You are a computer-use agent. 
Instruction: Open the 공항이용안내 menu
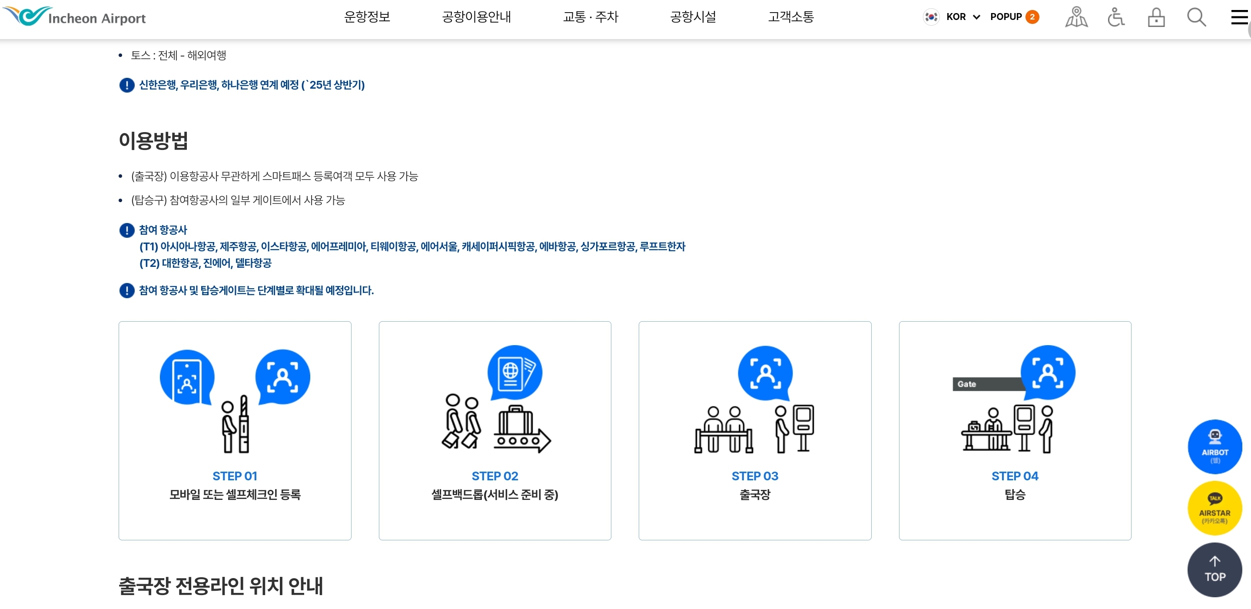476,17
